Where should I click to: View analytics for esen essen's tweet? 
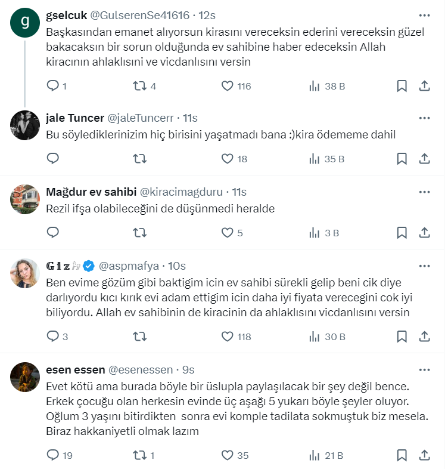click(315, 455)
